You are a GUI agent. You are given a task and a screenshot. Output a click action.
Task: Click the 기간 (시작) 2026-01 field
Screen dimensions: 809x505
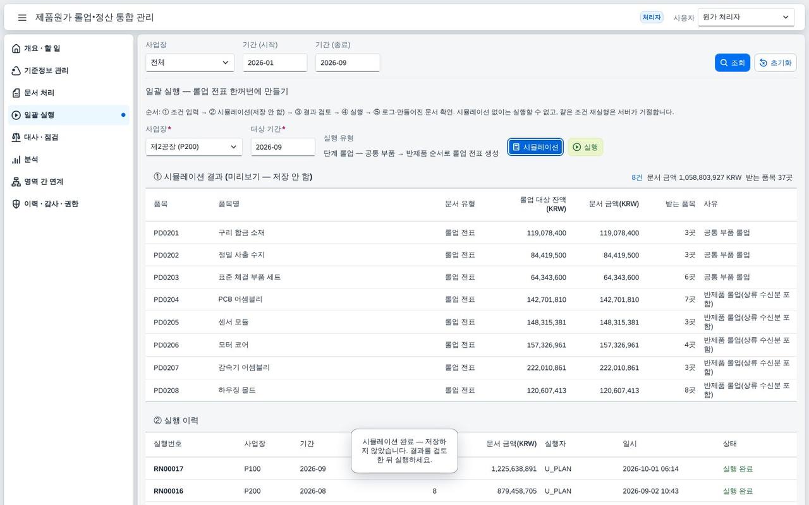click(x=275, y=62)
